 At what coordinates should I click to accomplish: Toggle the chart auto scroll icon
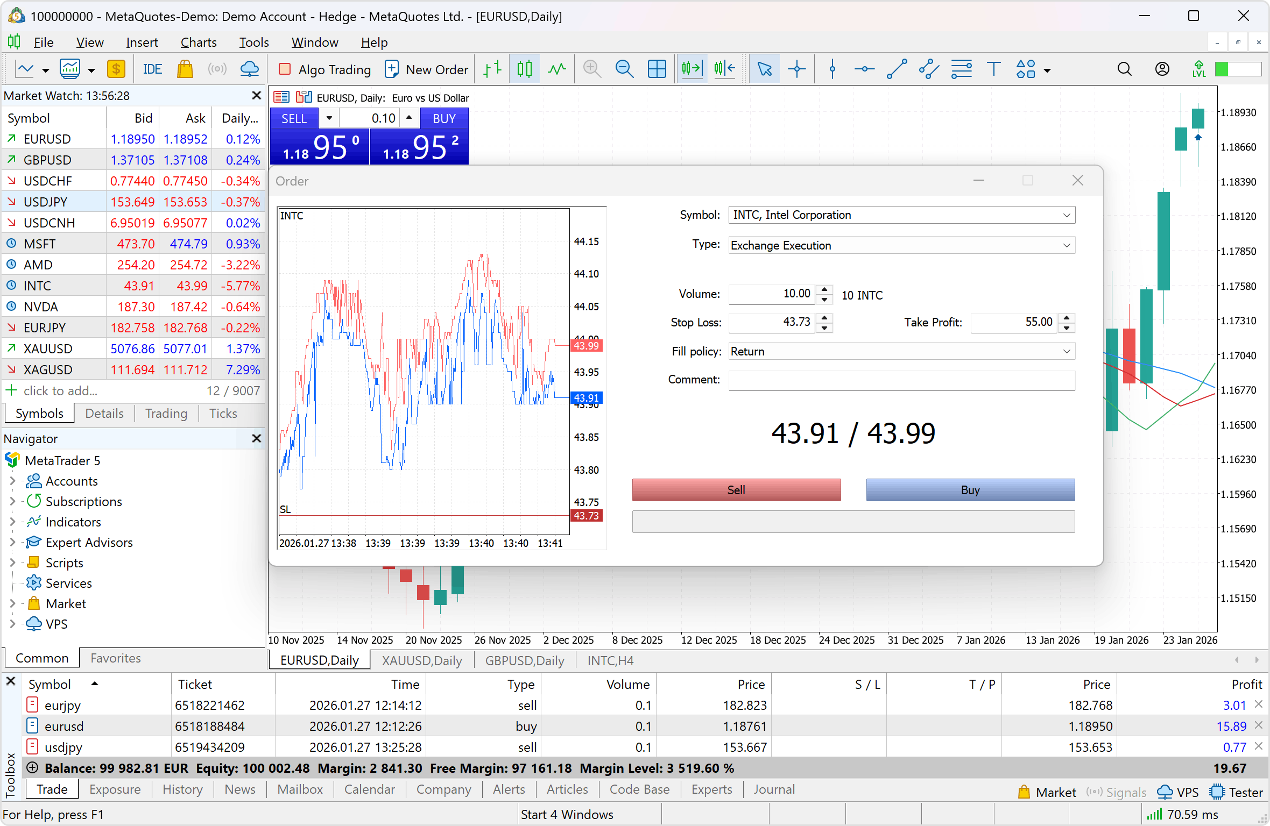click(x=692, y=69)
